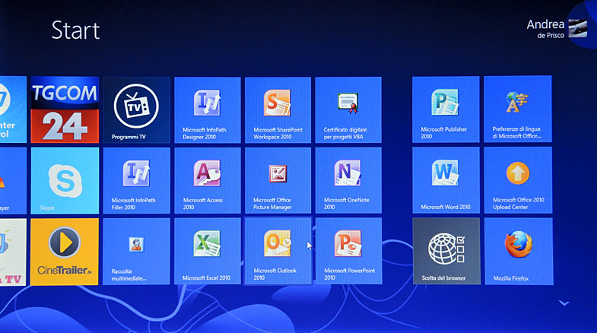
Task: Launch Microsoft SharePoint Workspace 2010
Action: tap(278, 110)
